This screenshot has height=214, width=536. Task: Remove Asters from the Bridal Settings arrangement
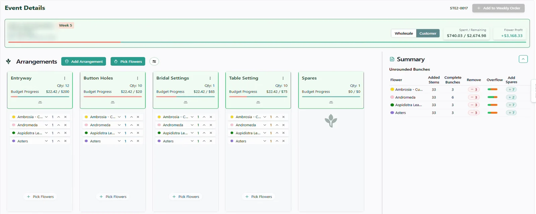[x=211, y=141]
